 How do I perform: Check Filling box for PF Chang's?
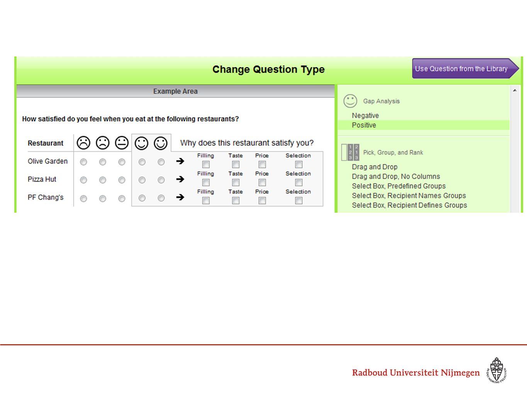(206, 201)
